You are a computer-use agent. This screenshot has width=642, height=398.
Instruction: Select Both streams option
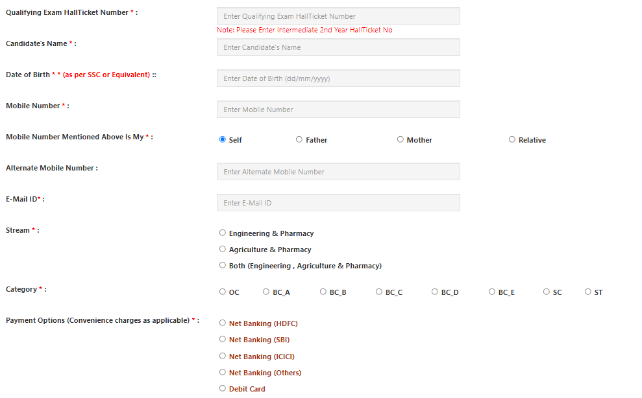(223, 264)
